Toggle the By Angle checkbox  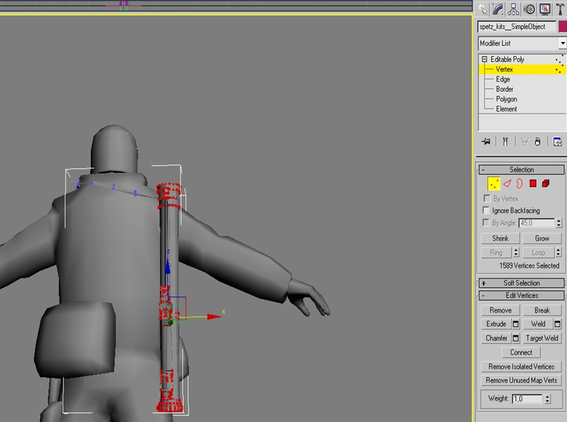click(486, 222)
